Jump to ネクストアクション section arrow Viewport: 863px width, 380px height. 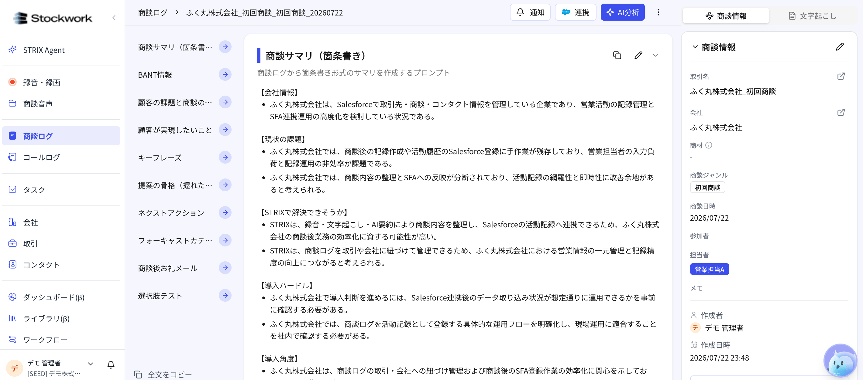coord(225,212)
